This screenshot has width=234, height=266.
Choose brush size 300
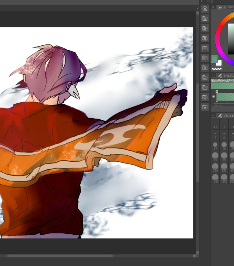point(224,168)
